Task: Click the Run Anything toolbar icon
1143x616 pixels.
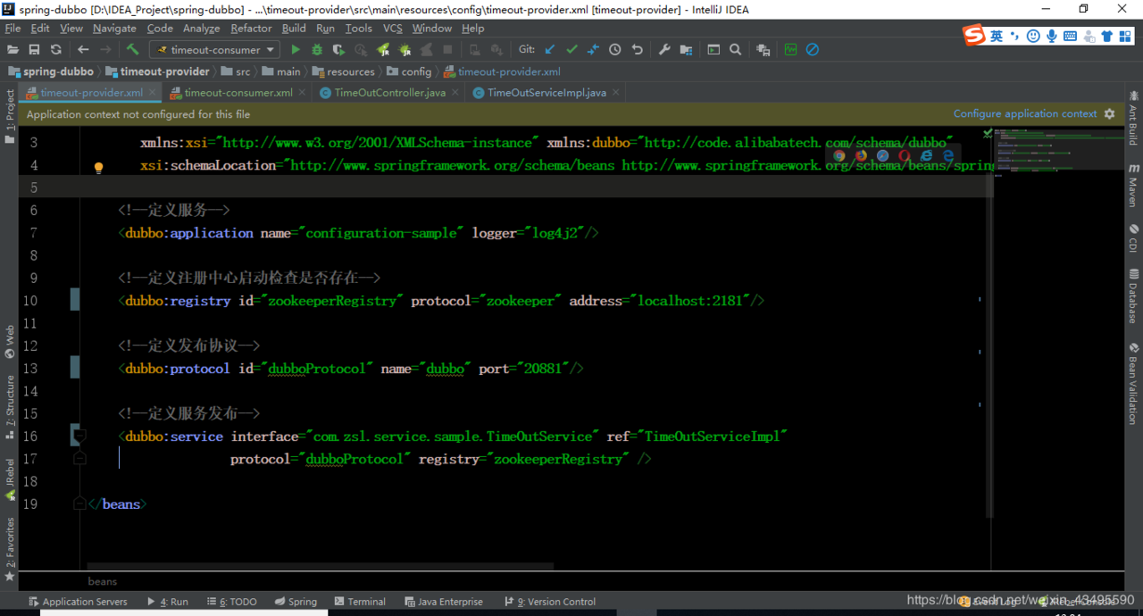Action: [713, 50]
